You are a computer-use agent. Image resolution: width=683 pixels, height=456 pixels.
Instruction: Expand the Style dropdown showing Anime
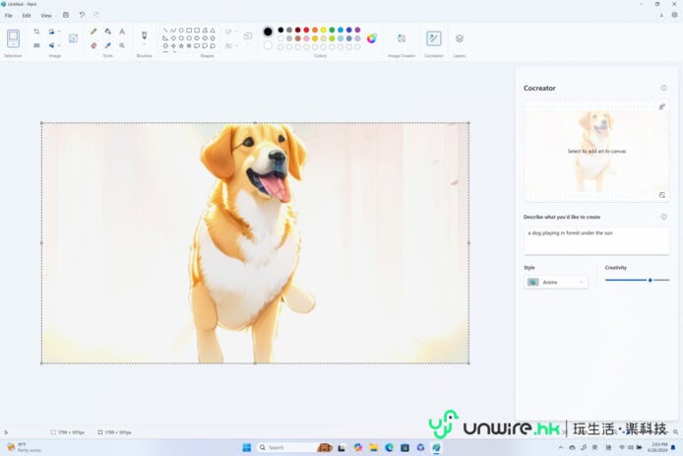click(557, 282)
